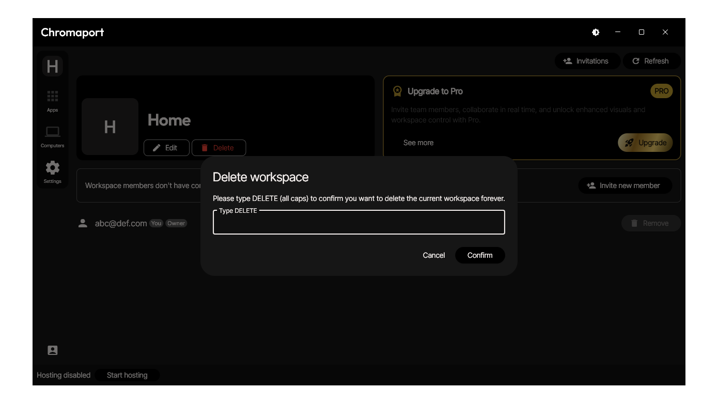Open the Invitations panel
The width and height of the screenshot is (718, 404).
585,61
